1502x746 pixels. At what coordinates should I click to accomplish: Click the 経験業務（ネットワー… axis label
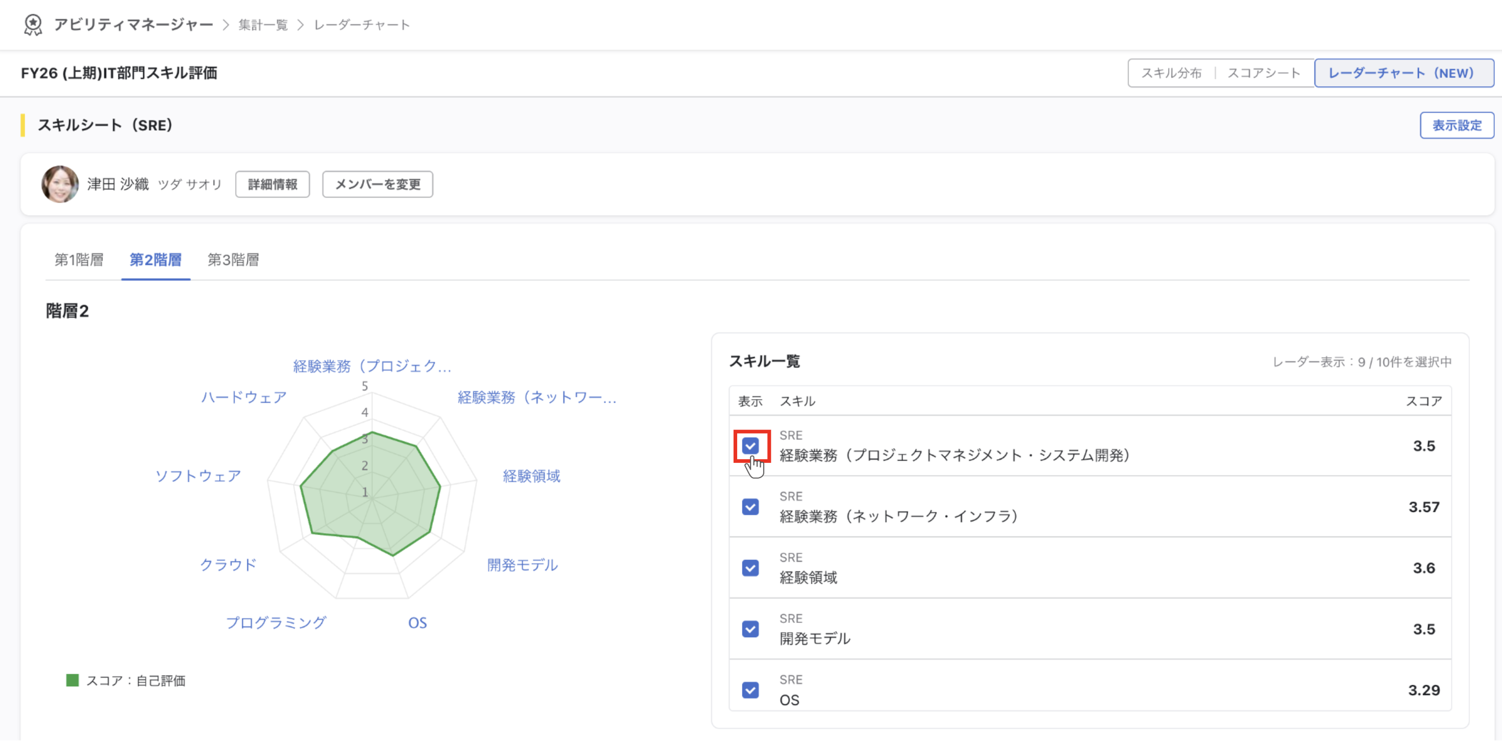(x=537, y=398)
